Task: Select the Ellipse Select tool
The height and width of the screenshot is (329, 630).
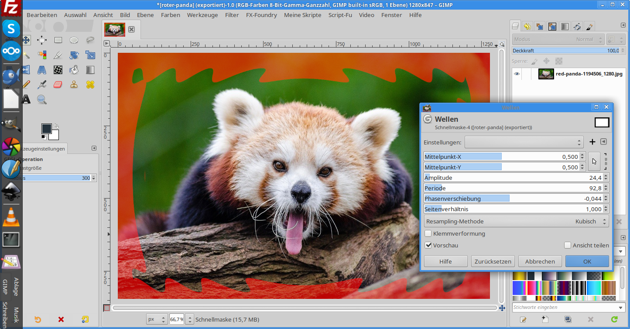Action: 74,40
